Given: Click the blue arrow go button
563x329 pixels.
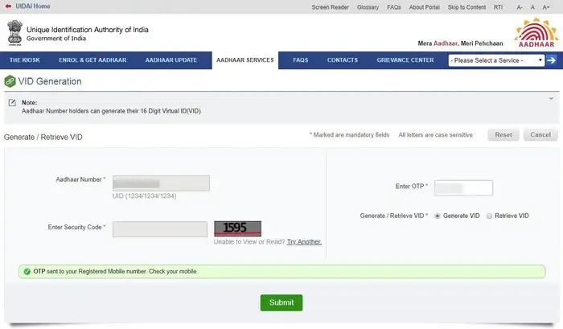Looking at the screenshot, I should (552, 60).
